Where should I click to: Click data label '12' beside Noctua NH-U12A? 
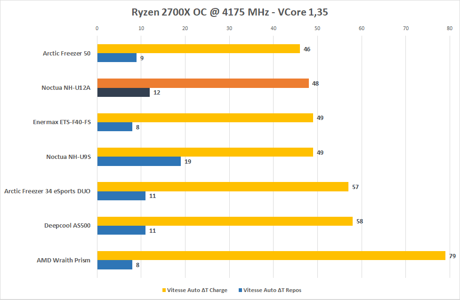[x=157, y=93]
